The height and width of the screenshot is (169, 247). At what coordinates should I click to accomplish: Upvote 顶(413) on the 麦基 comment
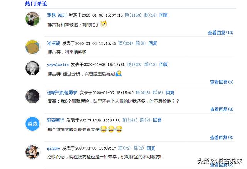pos(143,93)
